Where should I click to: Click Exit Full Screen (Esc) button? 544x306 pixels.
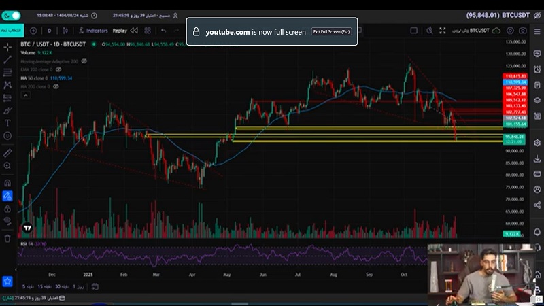331,32
